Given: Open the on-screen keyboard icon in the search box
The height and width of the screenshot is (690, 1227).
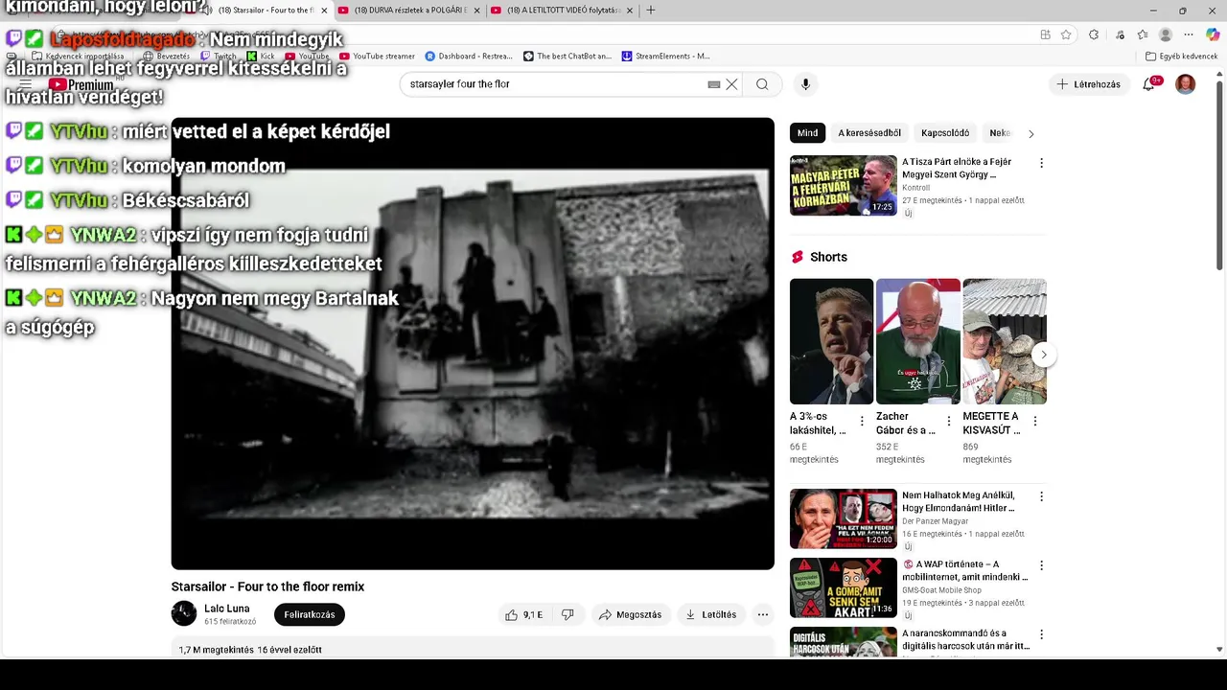Looking at the screenshot, I should tap(714, 84).
